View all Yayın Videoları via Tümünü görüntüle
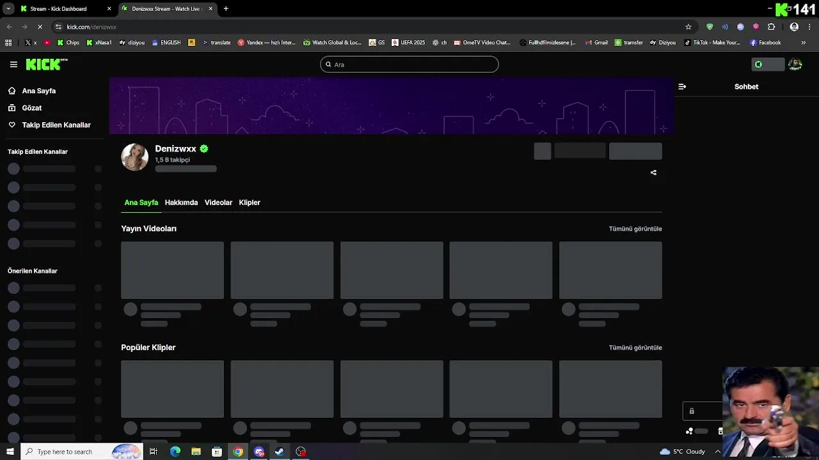This screenshot has width=819, height=460. coord(635,229)
